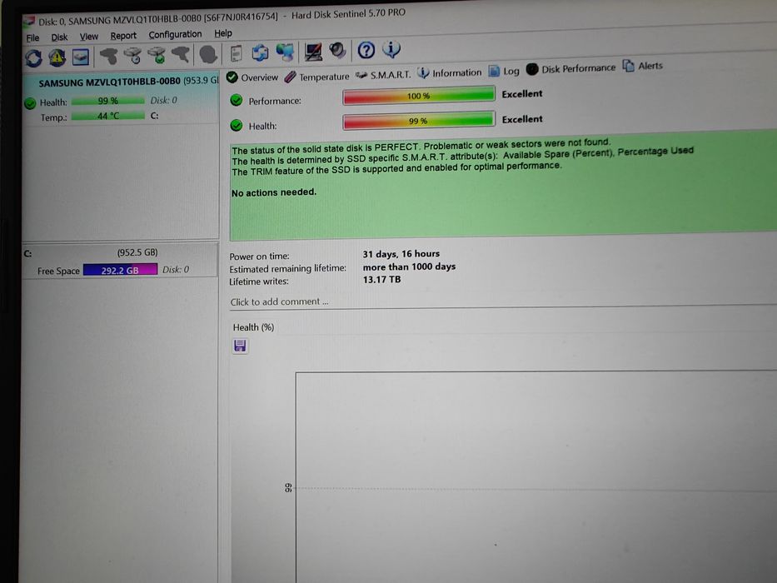Open the Alerts tab

tap(643, 66)
